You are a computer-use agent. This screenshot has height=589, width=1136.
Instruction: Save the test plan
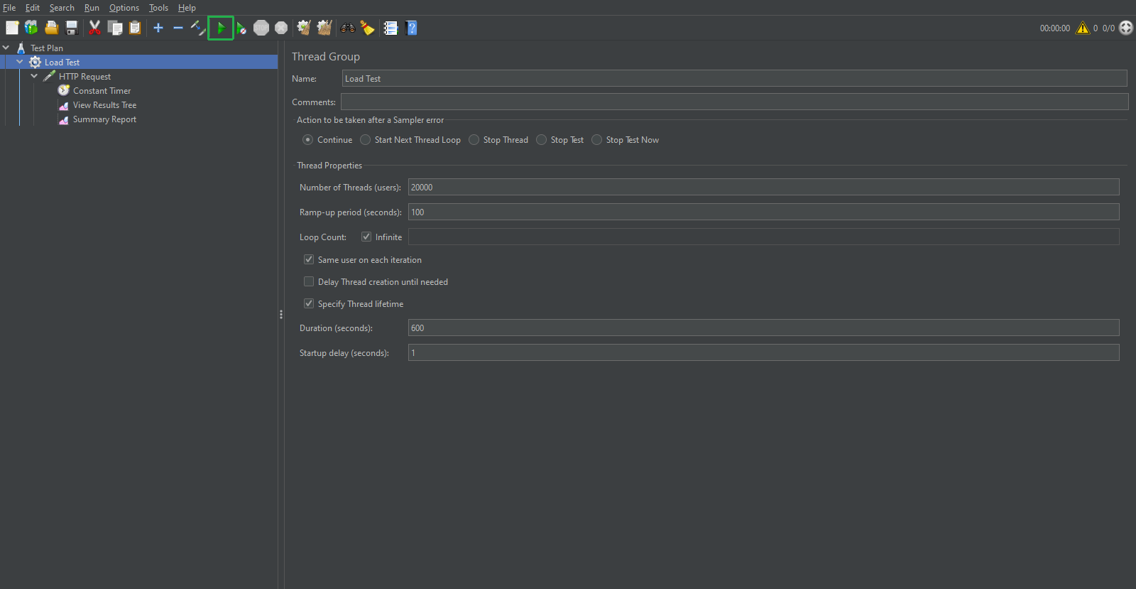(x=72, y=28)
